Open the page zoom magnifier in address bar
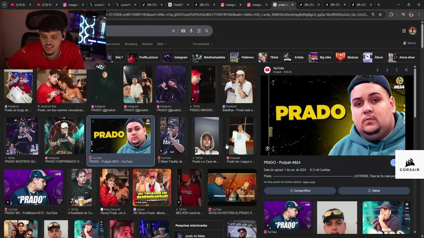Viewport: 424px width, 238px height. pyautogui.click(x=373, y=15)
